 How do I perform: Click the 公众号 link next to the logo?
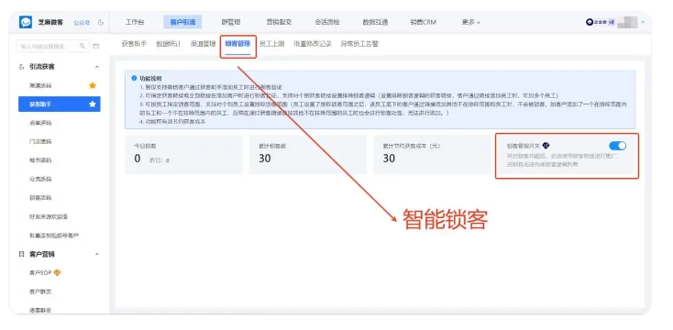point(82,23)
